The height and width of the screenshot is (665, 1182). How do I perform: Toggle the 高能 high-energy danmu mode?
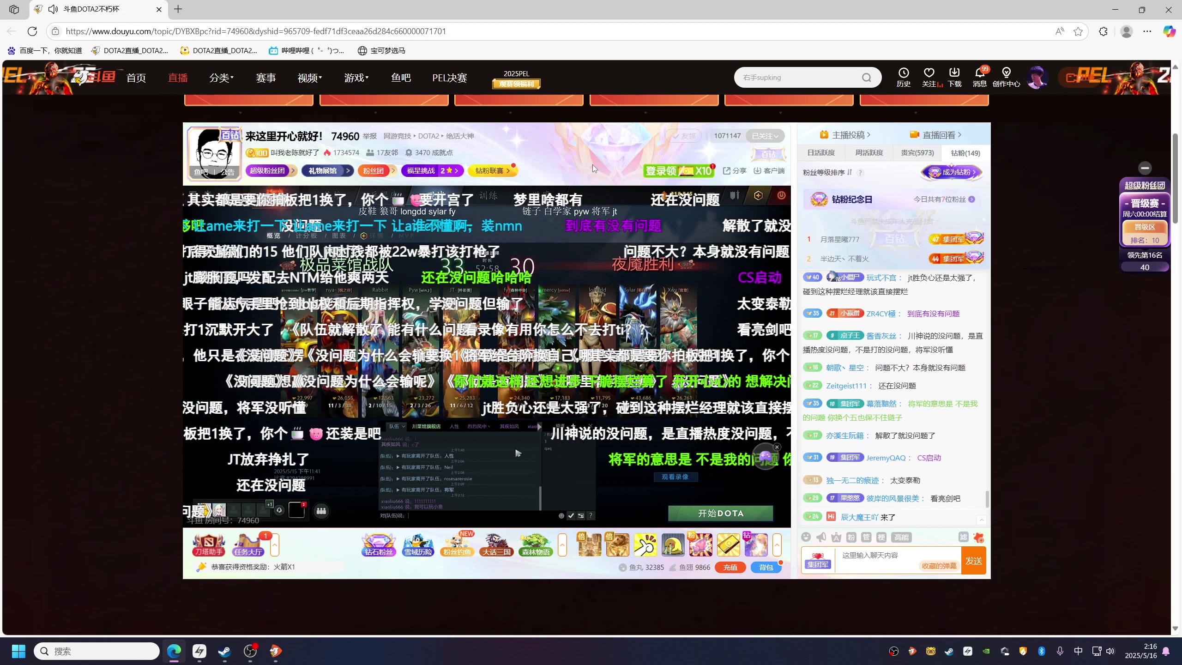pyautogui.click(x=901, y=537)
